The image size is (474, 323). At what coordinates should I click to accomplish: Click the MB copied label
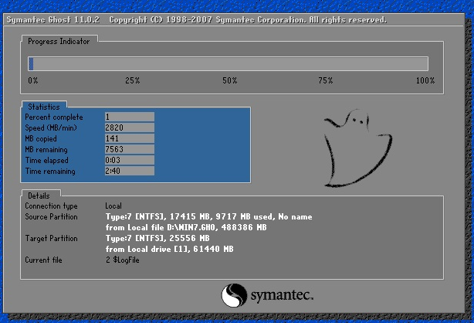point(41,138)
